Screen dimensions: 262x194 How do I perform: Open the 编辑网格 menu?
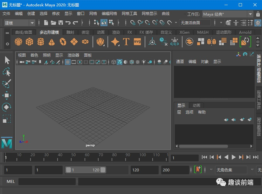(109, 14)
